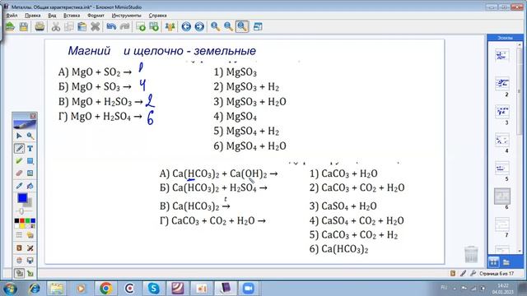Select the Fill bucket tool

[30, 186]
